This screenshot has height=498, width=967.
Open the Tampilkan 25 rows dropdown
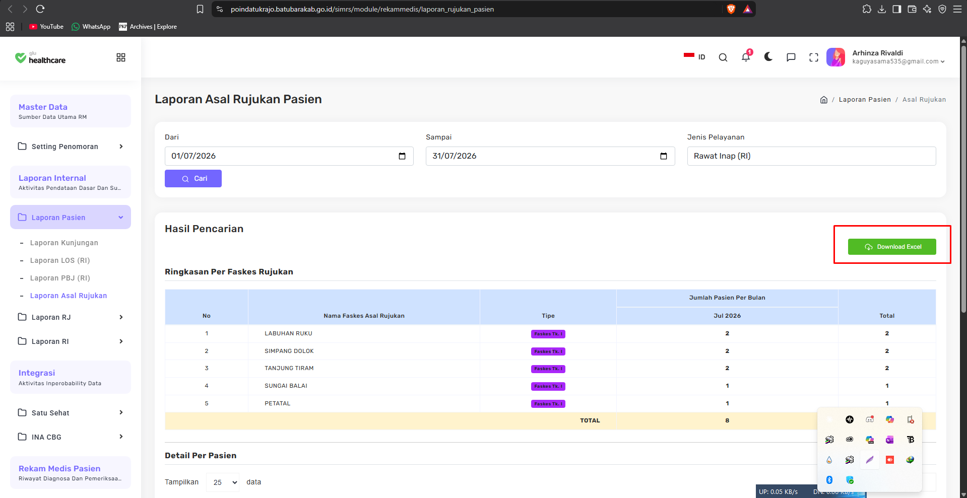tap(223, 482)
